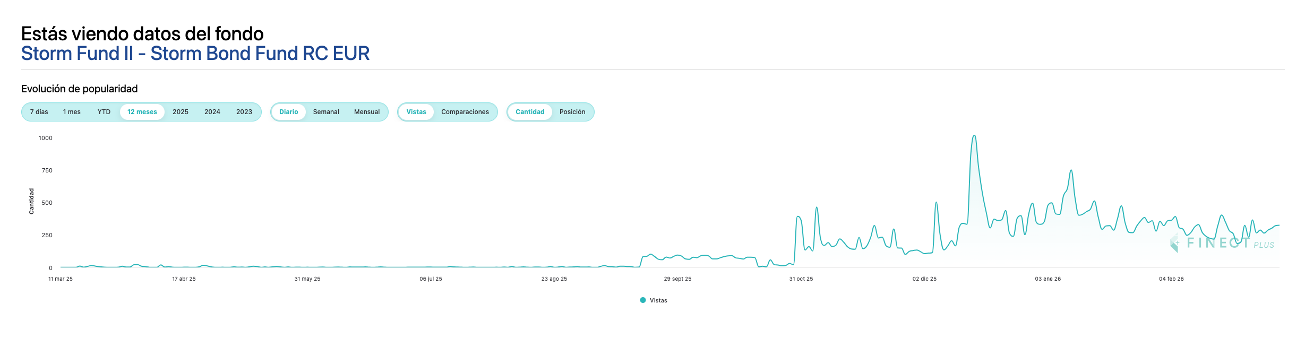Click the highest peak in the chart

point(974,136)
